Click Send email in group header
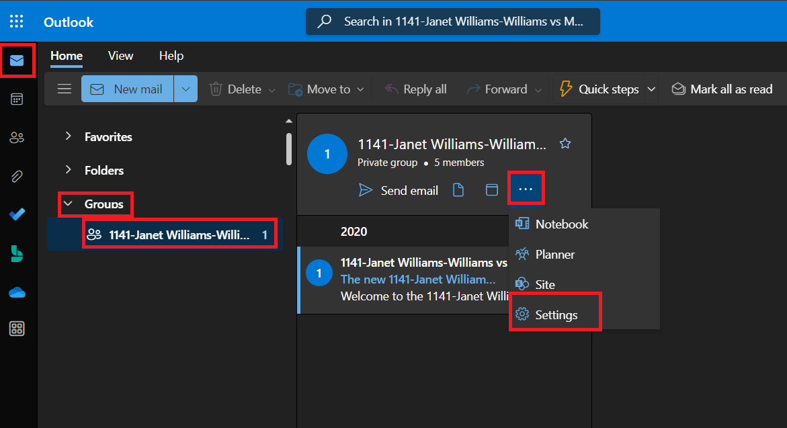Viewport: 787px width, 428px height. pyautogui.click(x=399, y=190)
